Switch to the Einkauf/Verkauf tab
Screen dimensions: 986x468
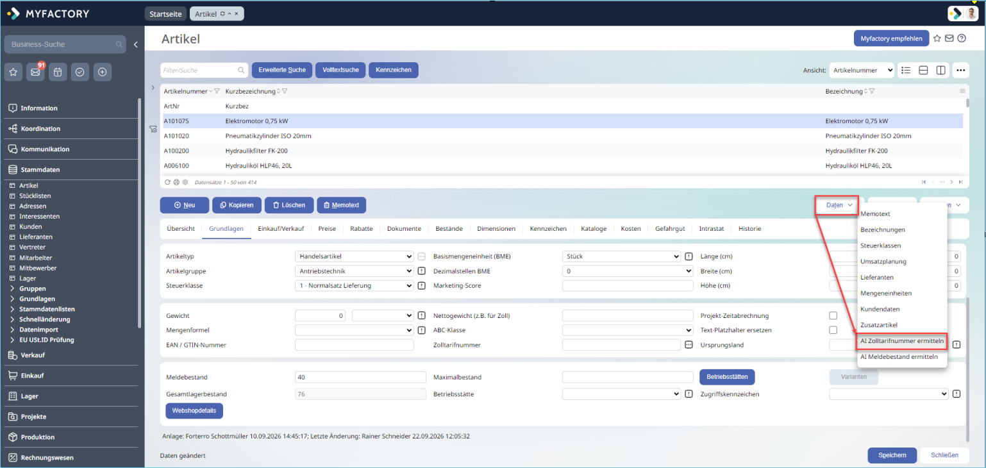pyautogui.click(x=281, y=228)
